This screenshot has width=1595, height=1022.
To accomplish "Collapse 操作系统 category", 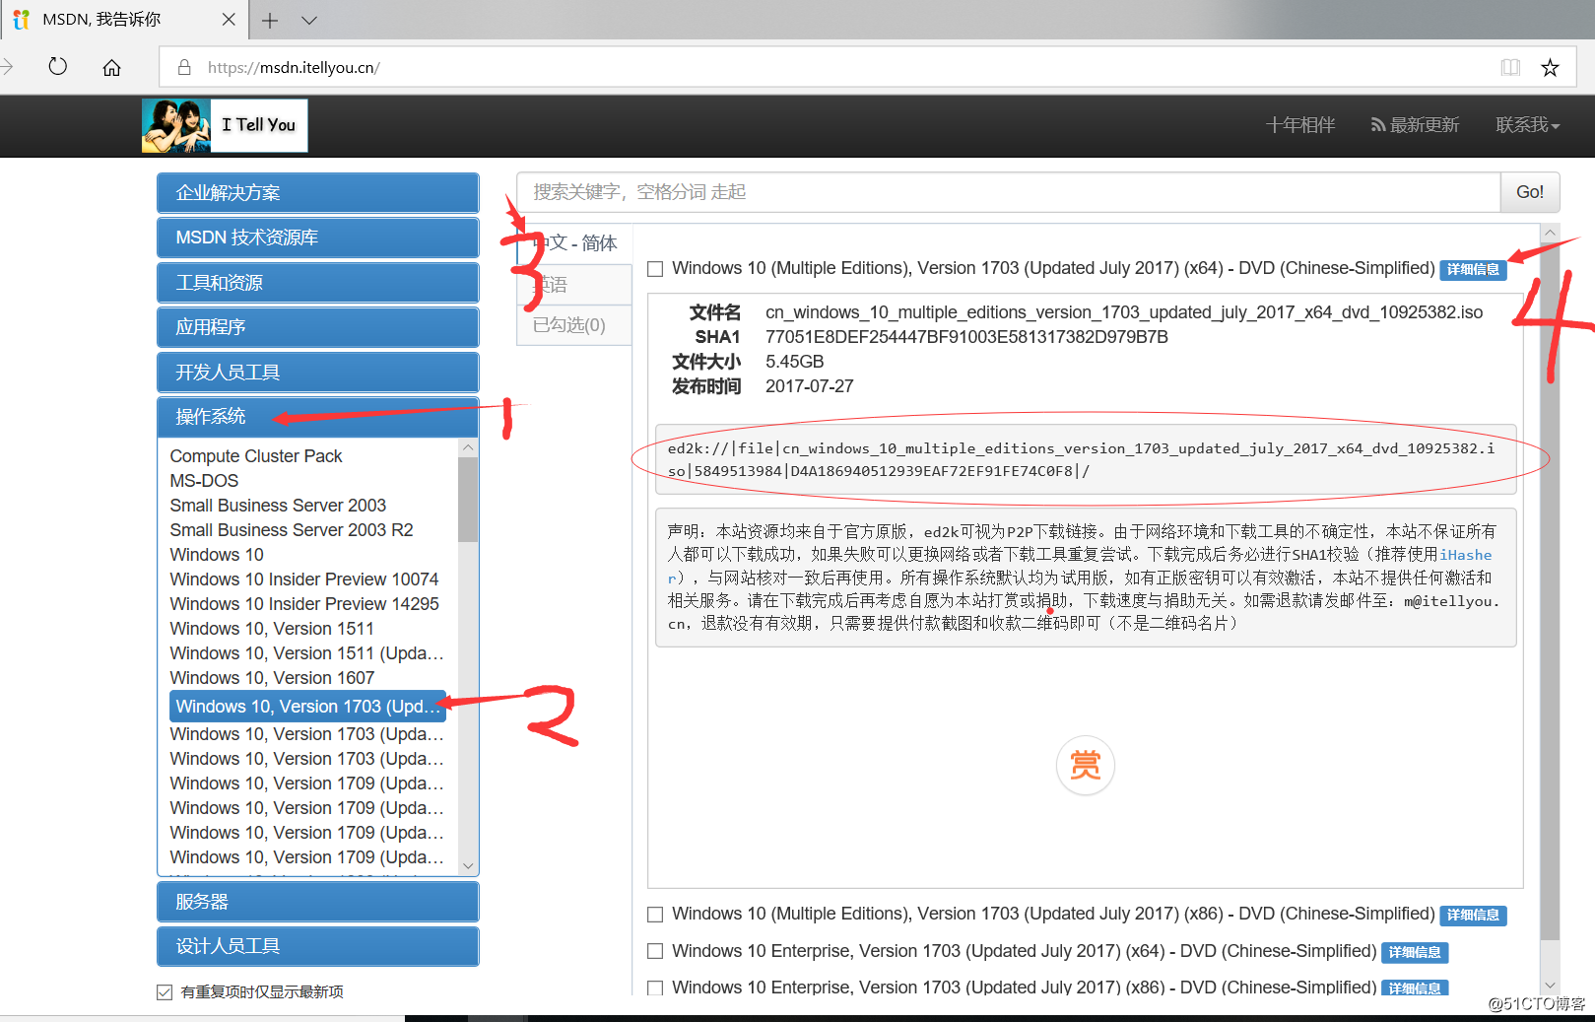I will (318, 417).
